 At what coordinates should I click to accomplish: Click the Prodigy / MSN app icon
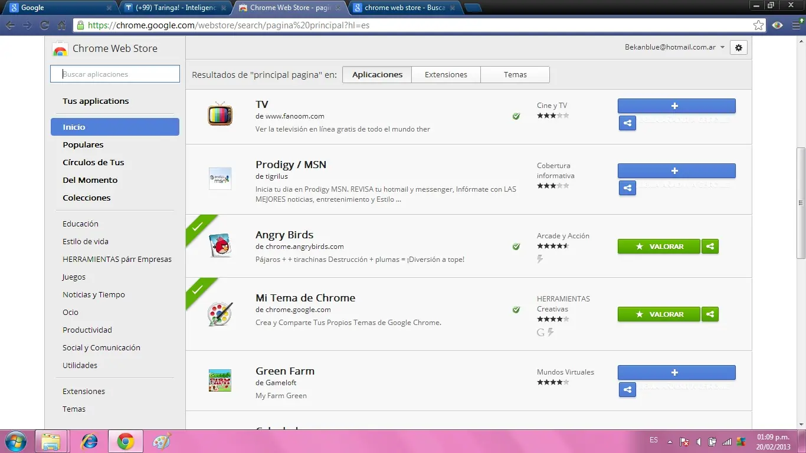(220, 178)
